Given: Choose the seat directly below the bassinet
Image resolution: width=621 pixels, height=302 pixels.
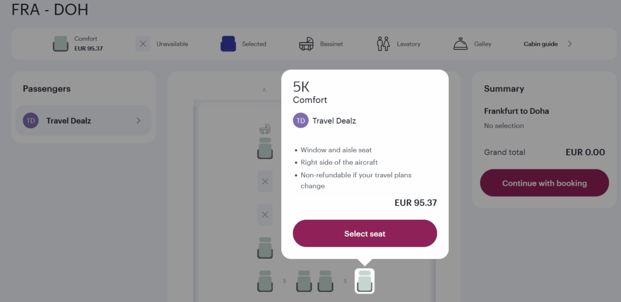Looking at the screenshot, I should point(265,148).
